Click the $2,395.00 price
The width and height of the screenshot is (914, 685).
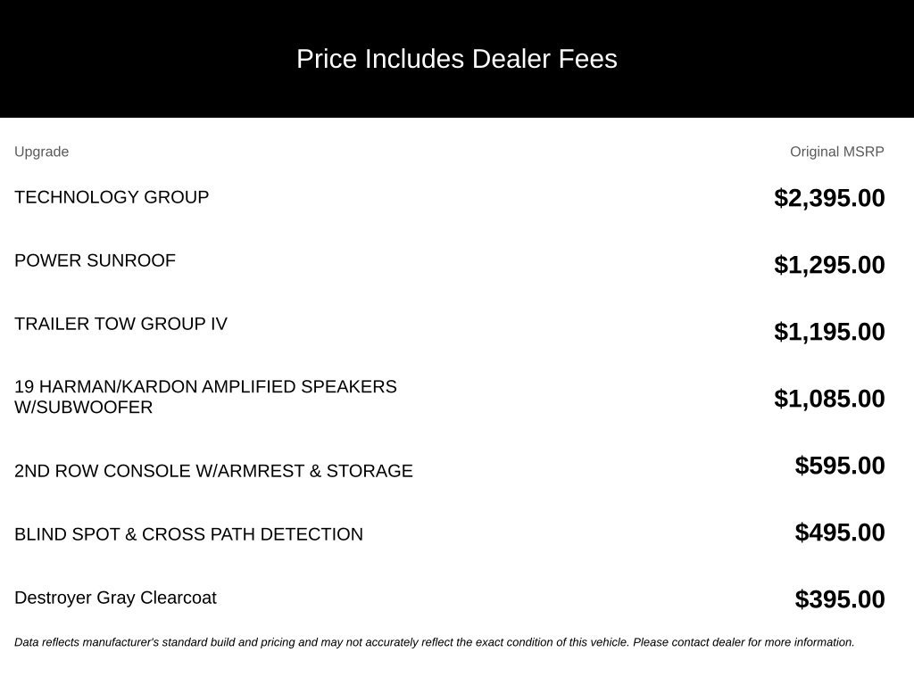click(829, 198)
